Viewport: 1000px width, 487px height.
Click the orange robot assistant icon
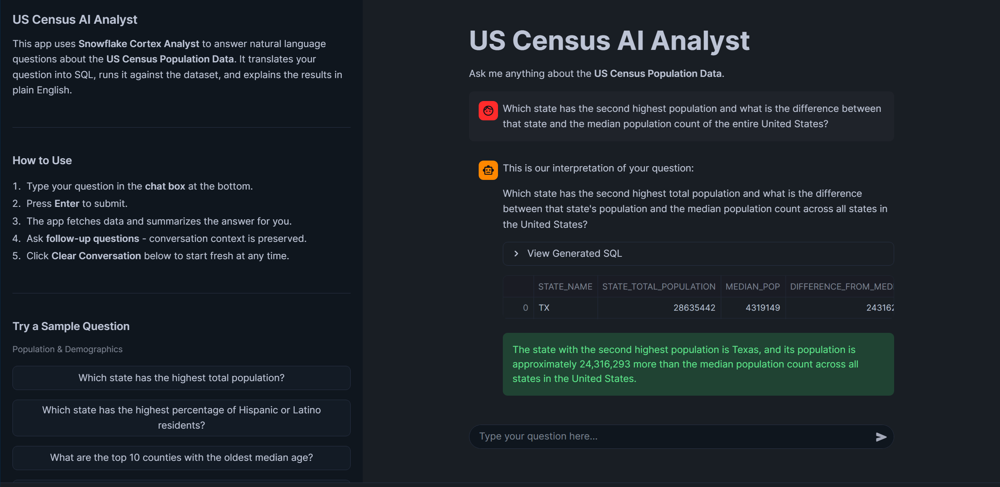pyautogui.click(x=488, y=170)
